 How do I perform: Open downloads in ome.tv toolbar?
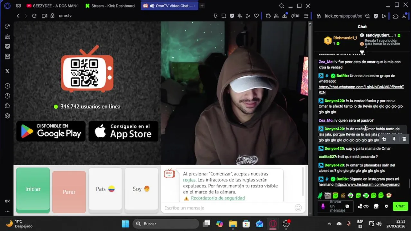(285, 16)
